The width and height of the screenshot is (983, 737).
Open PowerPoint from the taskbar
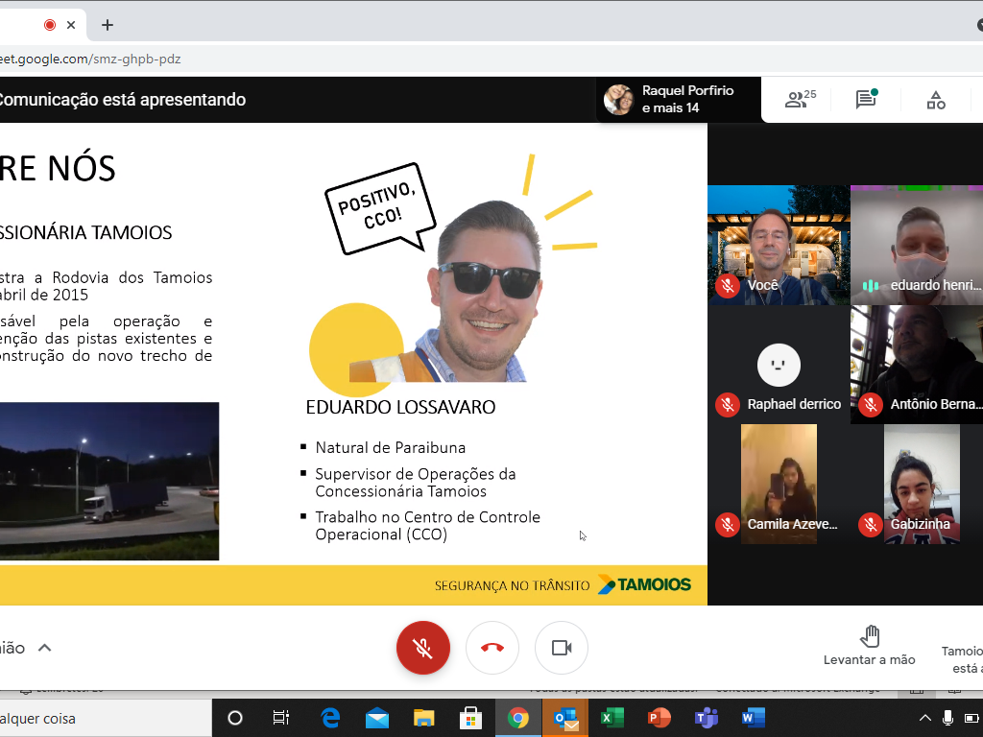point(659,718)
